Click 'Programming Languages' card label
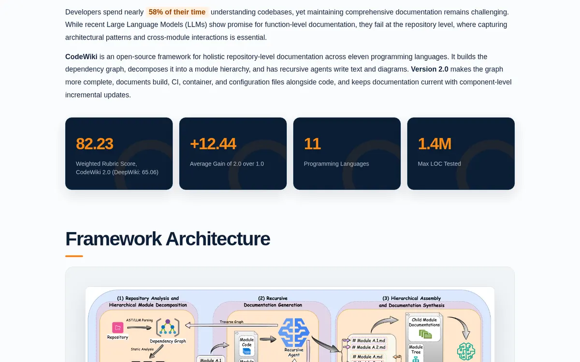 (x=336, y=164)
